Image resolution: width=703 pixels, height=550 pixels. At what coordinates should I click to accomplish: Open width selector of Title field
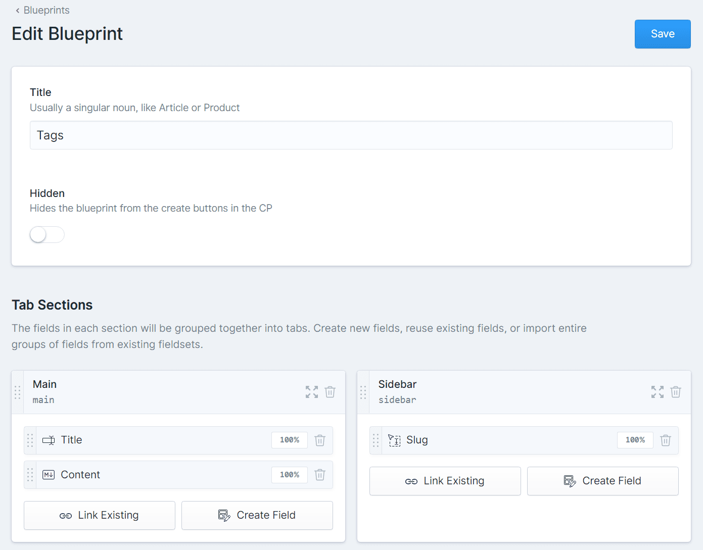tap(290, 440)
